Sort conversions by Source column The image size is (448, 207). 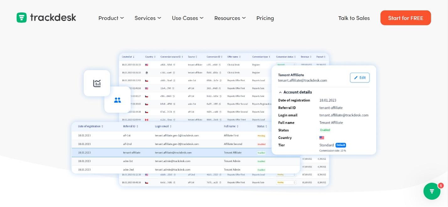[x=192, y=57]
